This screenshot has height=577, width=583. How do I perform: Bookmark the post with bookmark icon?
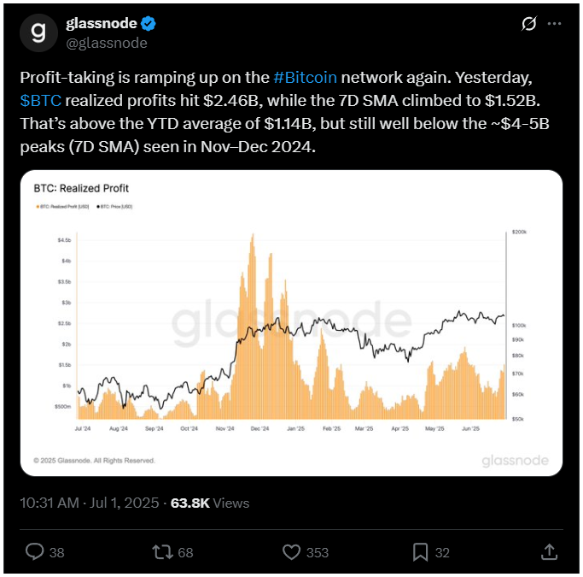click(x=421, y=552)
